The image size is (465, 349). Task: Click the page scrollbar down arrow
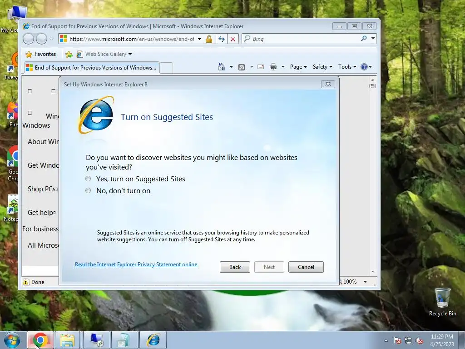(x=373, y=272)
